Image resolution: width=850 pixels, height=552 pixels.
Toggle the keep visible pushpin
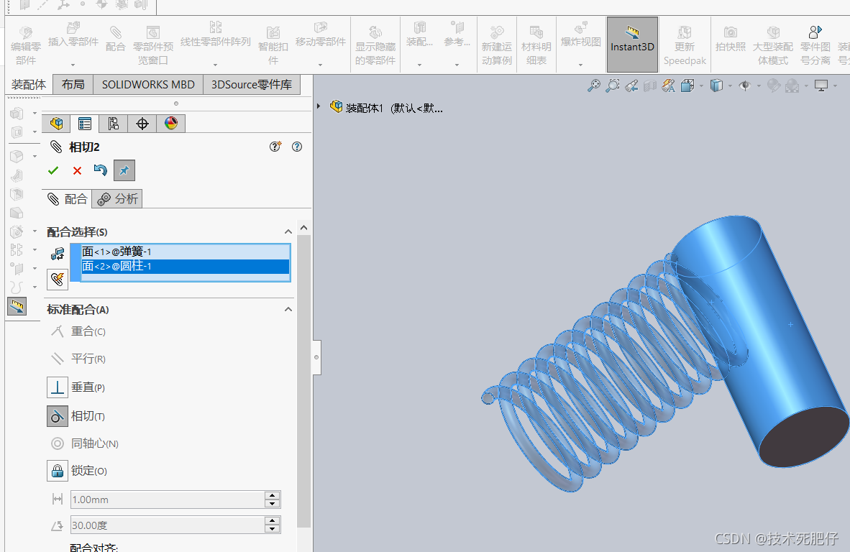click(x=124, y=170)
